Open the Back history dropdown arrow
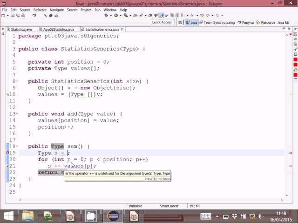 coord(212,15)
